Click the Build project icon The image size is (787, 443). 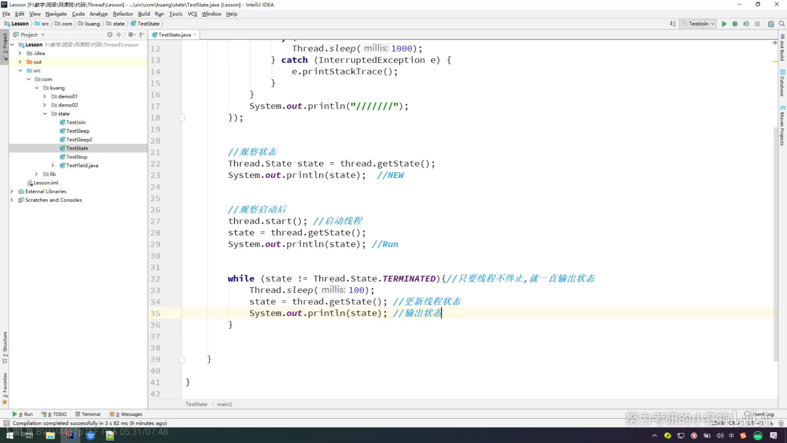pyautogui.click(x=672, y=24)
